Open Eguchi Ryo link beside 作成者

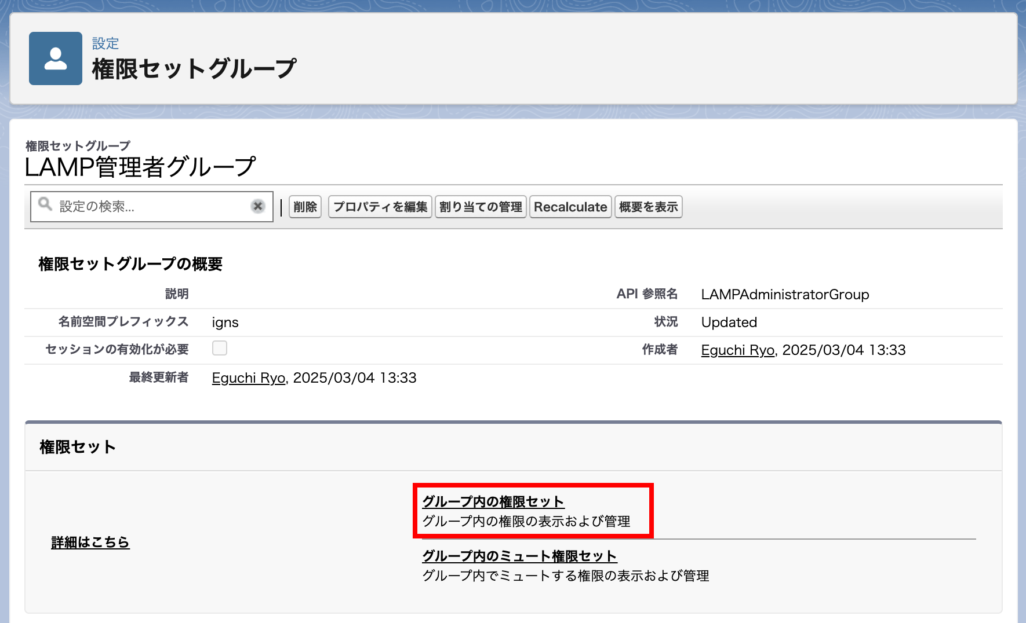point(737,350)
